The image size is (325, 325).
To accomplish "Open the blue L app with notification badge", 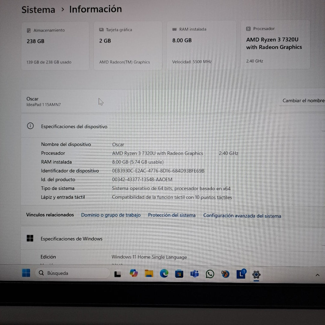I will [241, 274].
